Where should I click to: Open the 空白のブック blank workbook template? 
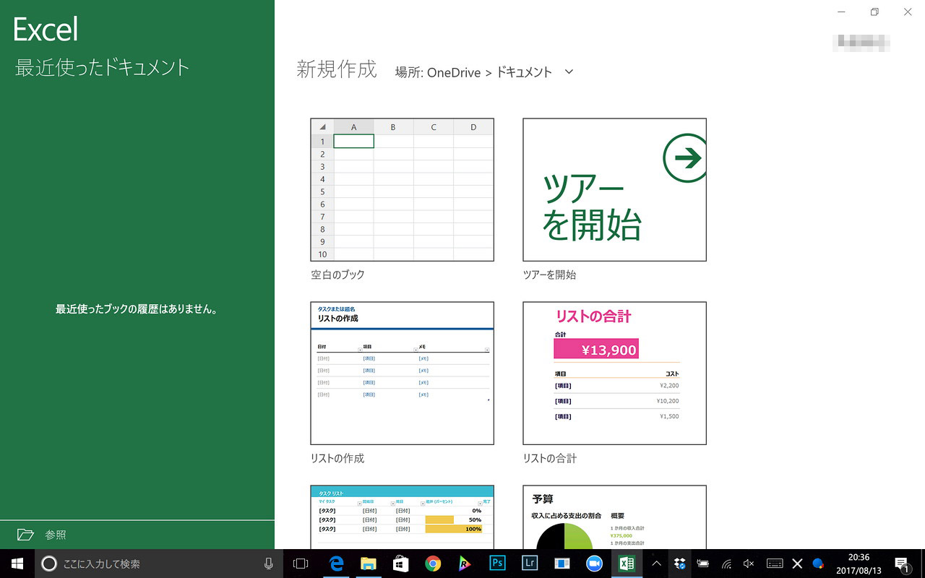tap(402, 189)
